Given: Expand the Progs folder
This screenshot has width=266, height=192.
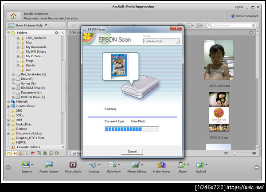Looking at the screenshot, I should pyautogui.click(x=18, y=61).
